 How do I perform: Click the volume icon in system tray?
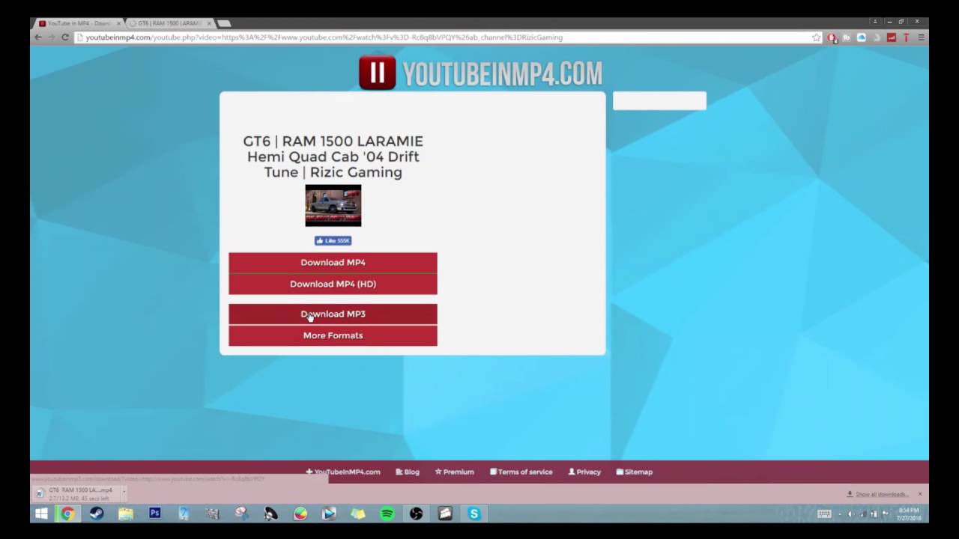tap(850, 514)
